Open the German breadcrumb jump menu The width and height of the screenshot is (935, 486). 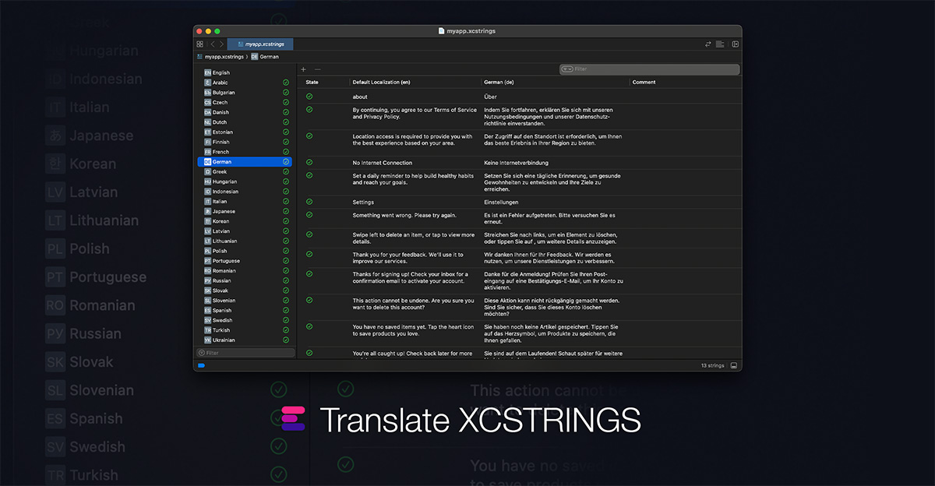tap(265, 57)
